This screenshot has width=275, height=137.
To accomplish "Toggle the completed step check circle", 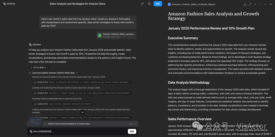I will click(30, 73).
